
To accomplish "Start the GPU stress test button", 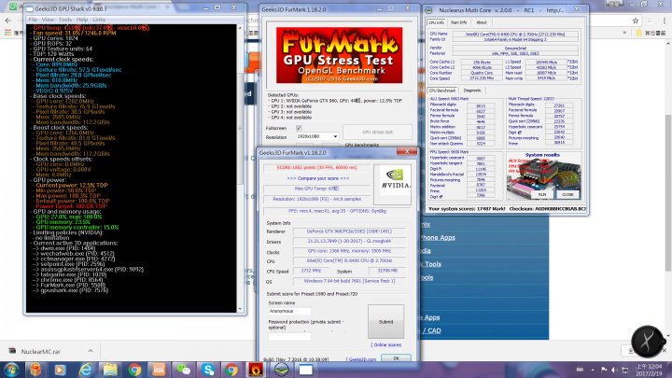I will click(377, 132).
